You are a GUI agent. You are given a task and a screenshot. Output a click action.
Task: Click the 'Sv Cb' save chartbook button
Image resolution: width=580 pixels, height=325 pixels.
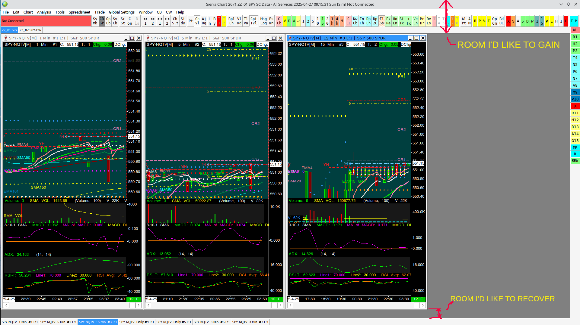tap(115, 21)
